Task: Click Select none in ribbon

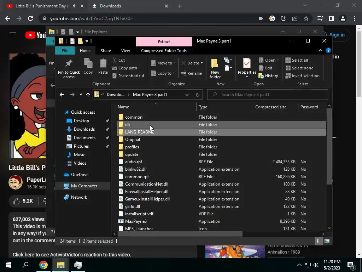Action: click(x=299, y=68)
